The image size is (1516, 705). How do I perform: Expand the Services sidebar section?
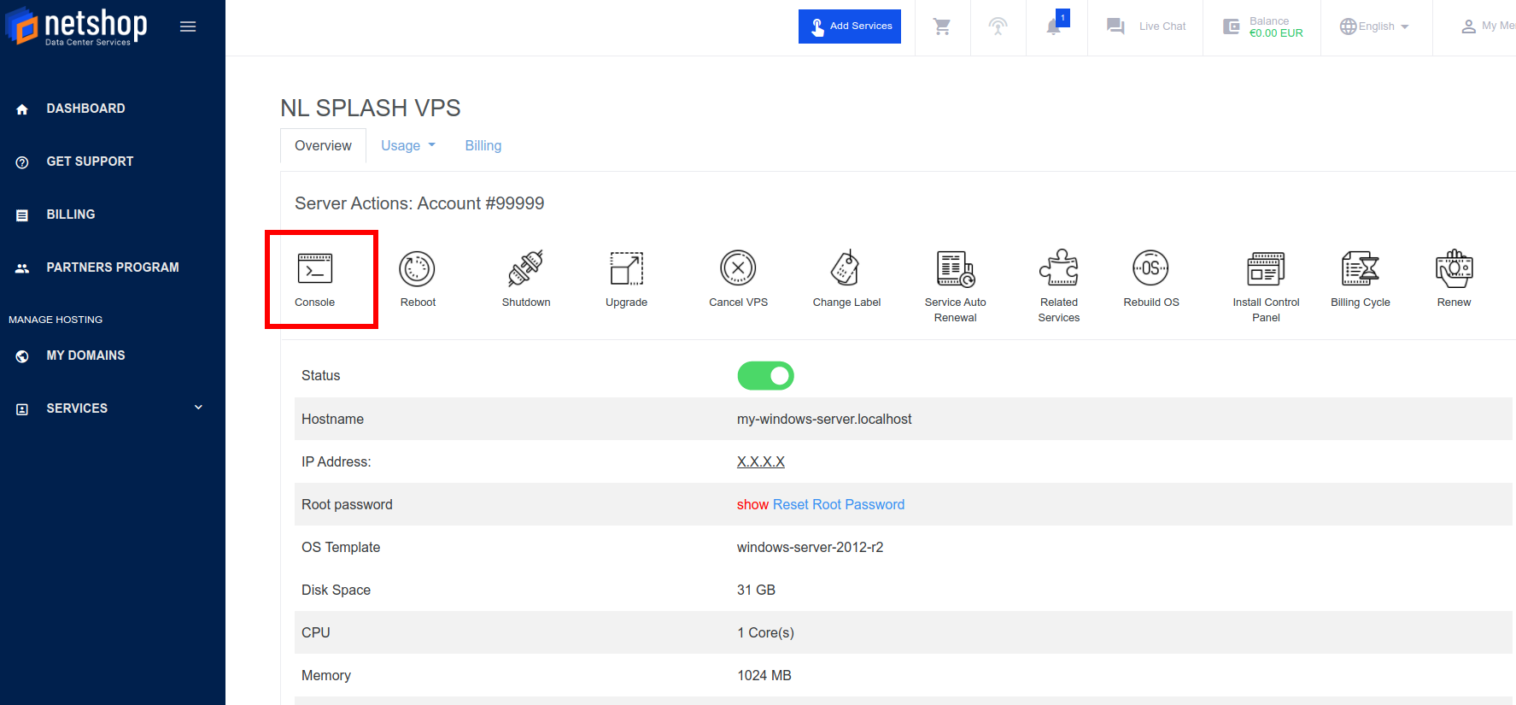113,408
